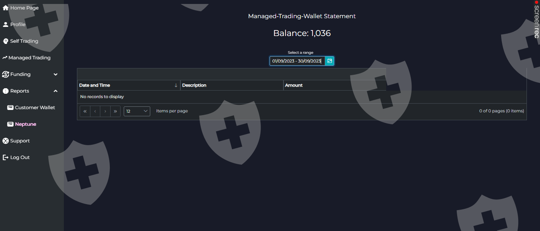Open Neptune report in sidebar
The height and width of the screenshot is (231, 540).
[x=25, y=124]
